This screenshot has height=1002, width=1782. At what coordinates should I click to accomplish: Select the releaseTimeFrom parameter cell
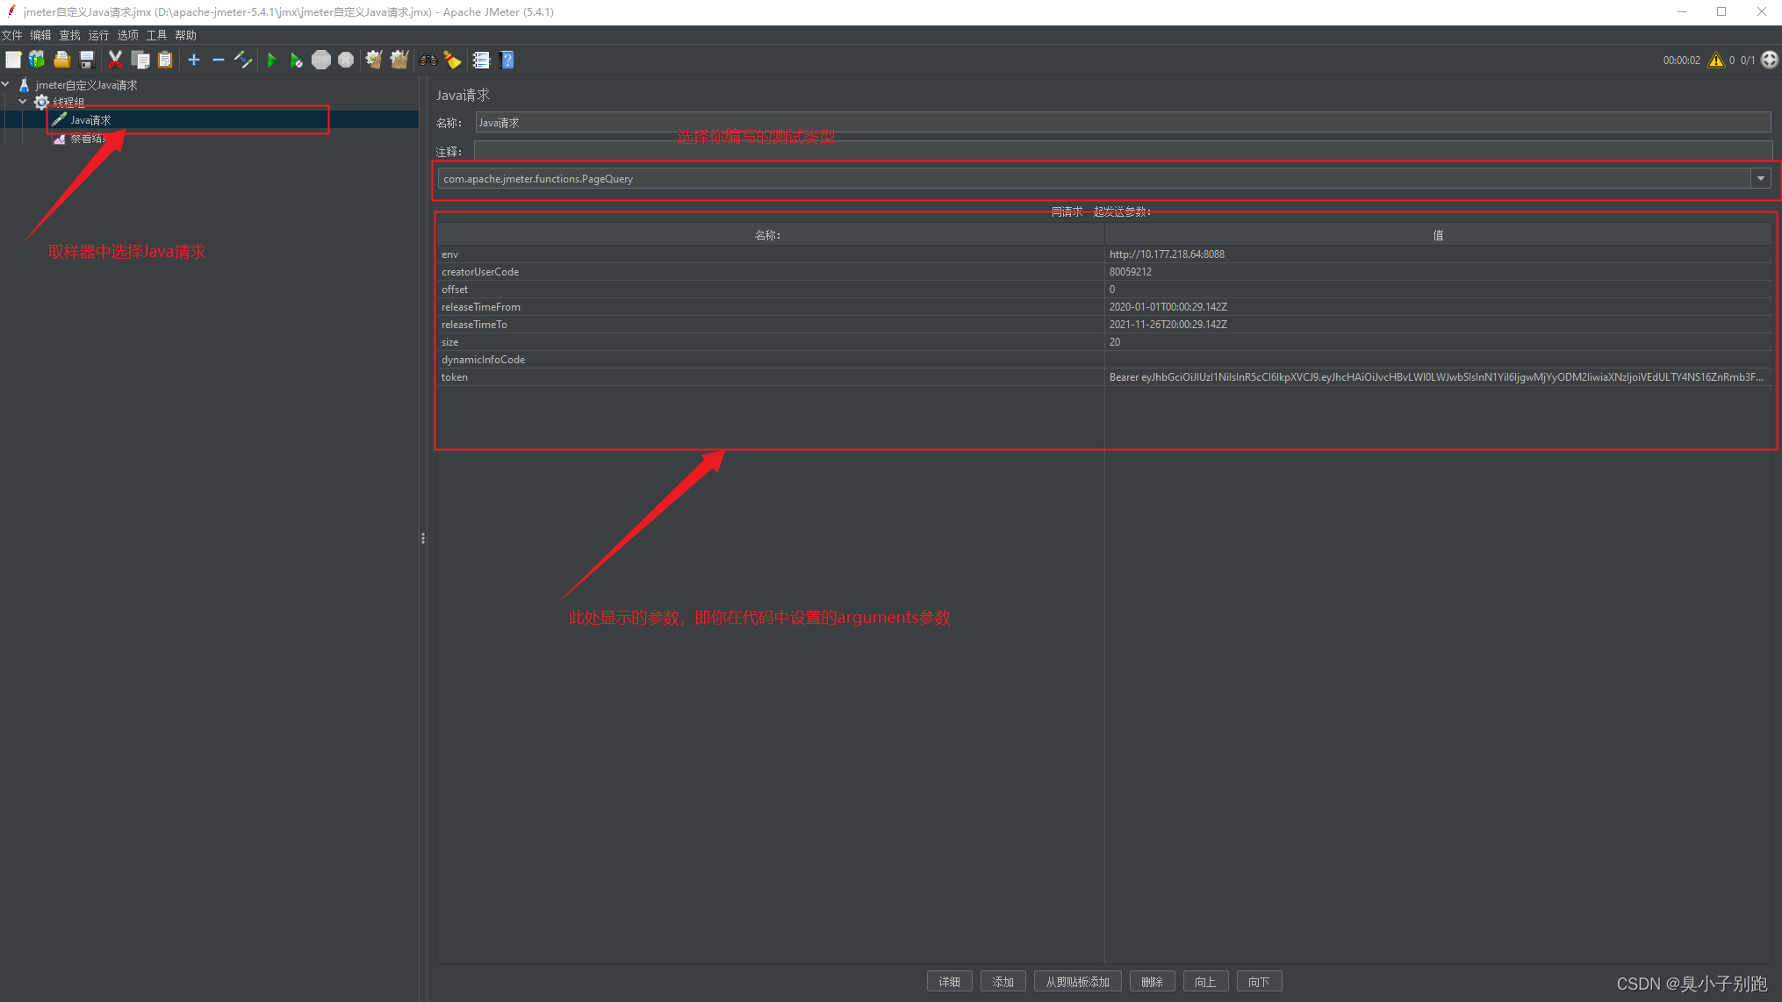point(770,307)
